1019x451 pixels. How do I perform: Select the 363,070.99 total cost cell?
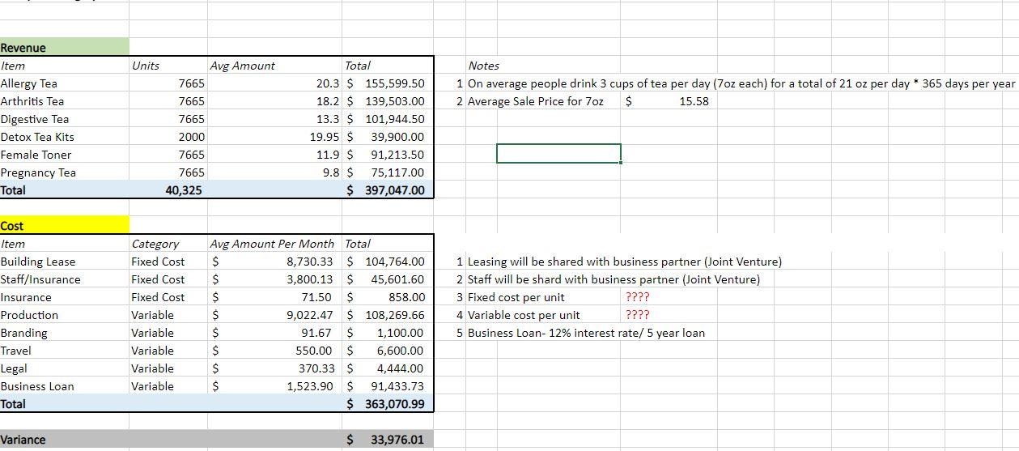[388, 404]
